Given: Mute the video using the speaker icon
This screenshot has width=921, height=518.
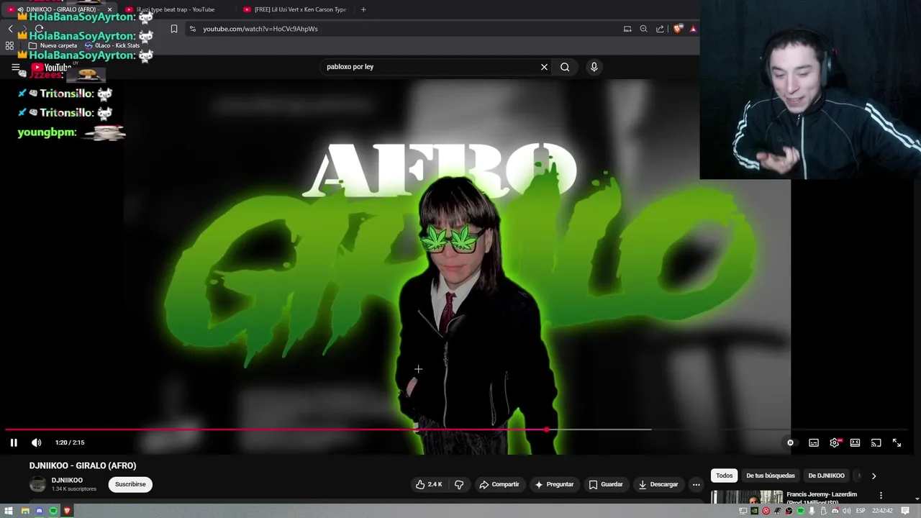Looking at the screenshot, I should [x=36, y=442].
